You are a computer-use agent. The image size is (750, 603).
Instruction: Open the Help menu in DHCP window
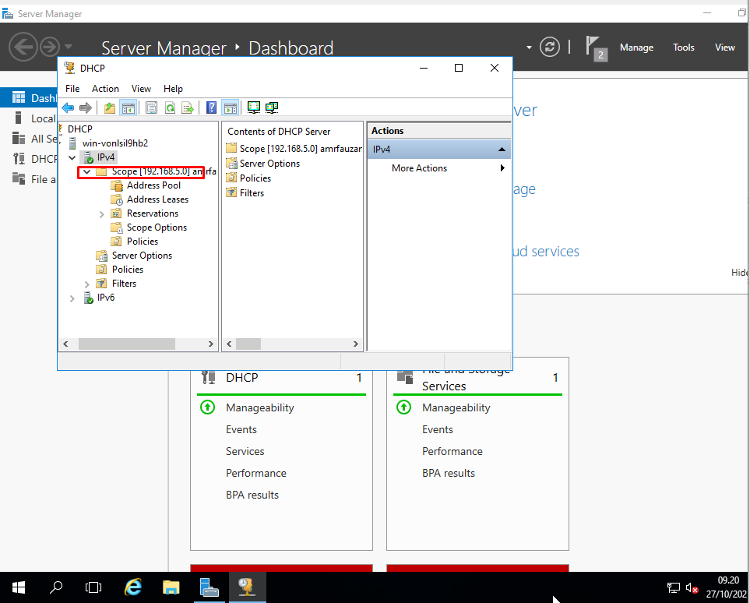coord(173,89)
